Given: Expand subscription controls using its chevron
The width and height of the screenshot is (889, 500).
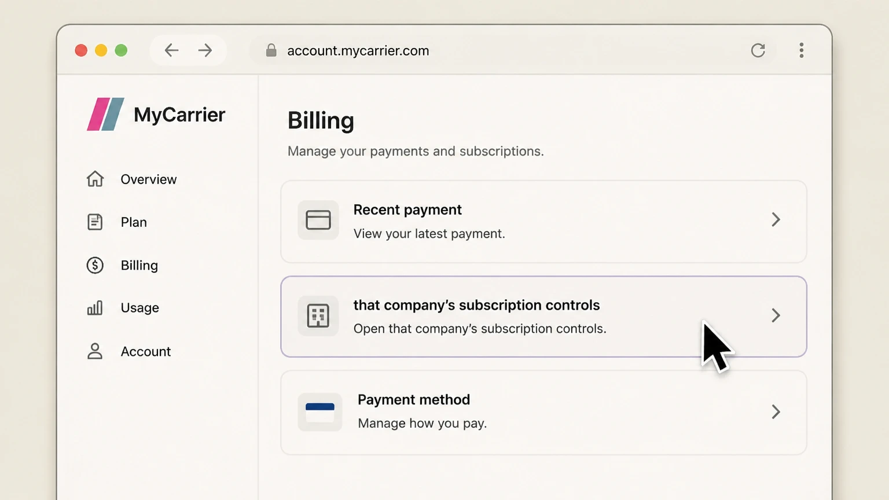Looking at the screenshot, I should (776, 315).
